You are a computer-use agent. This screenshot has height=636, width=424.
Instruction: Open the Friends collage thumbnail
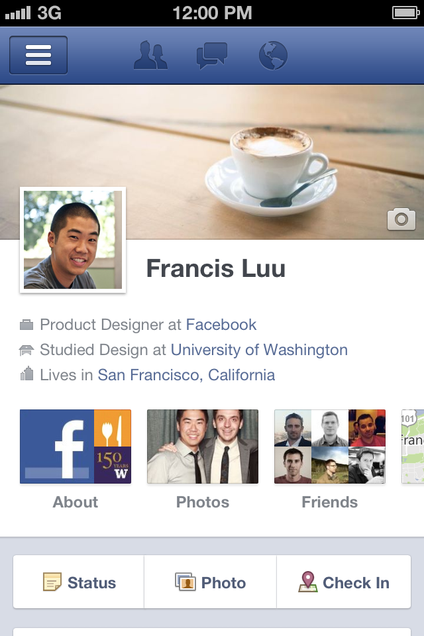point(330,447)
